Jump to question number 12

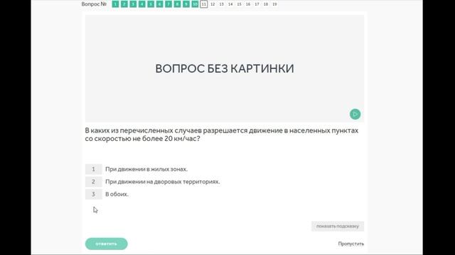point(213,4)
